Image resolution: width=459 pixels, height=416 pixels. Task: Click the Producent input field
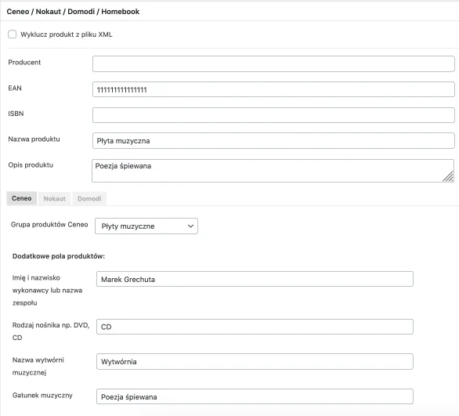pyautogui.click(x=273, y=63)
